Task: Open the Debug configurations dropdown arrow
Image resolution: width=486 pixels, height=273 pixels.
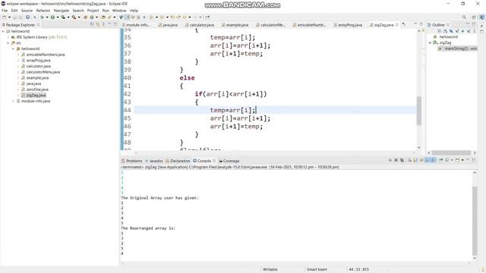Action: click(47, 17)
